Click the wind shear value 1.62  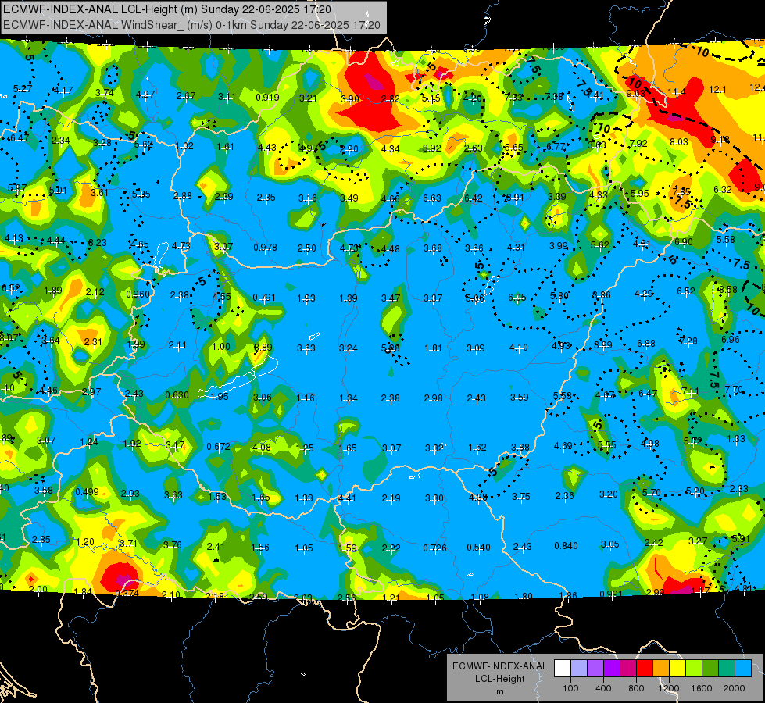477,448
